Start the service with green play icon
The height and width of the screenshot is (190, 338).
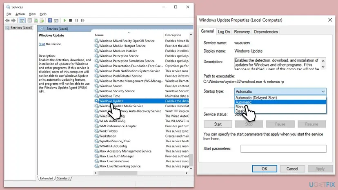(64, 20)
